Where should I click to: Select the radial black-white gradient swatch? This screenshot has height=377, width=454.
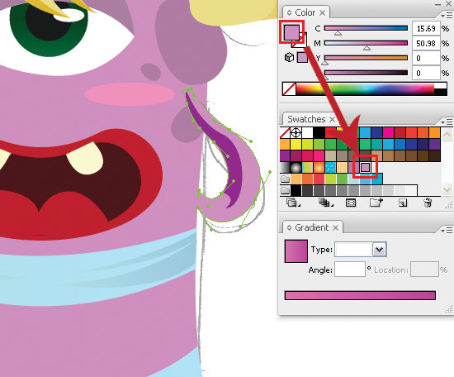296,167
